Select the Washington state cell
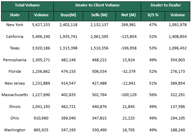 tap(15, 130)
